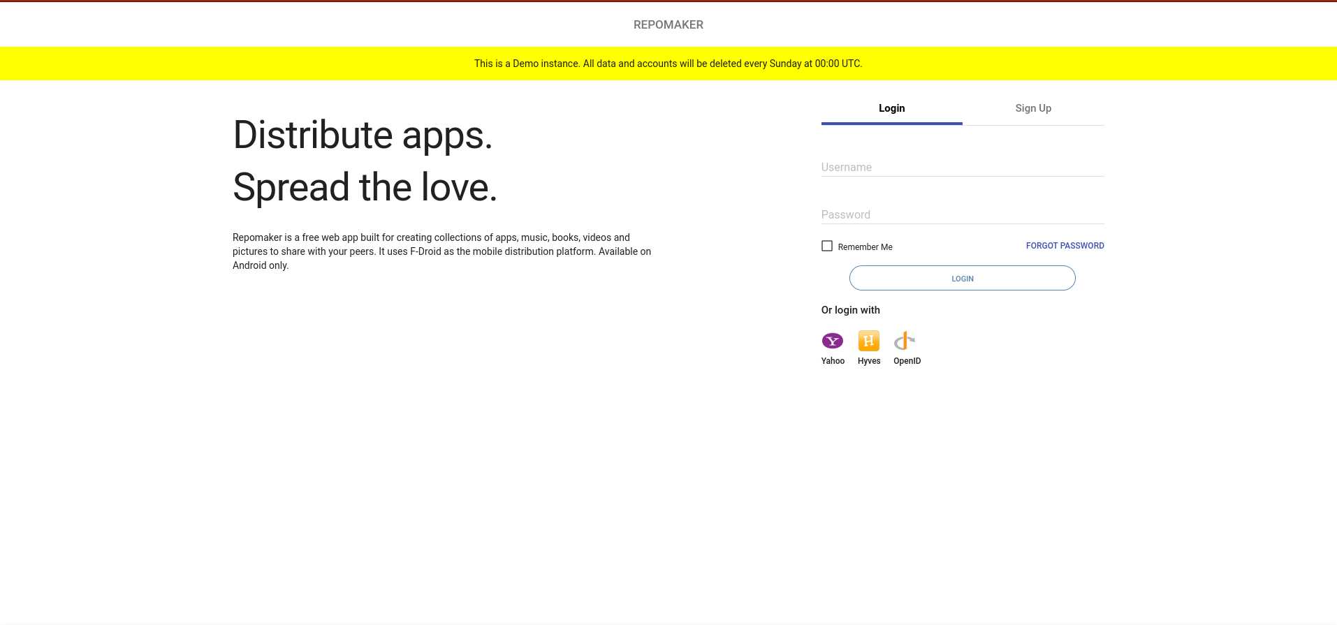Image resolution: width=1337 pixels, height=625 pixels.
Task: Switch to the Login tab
Action: click(891, 108)
